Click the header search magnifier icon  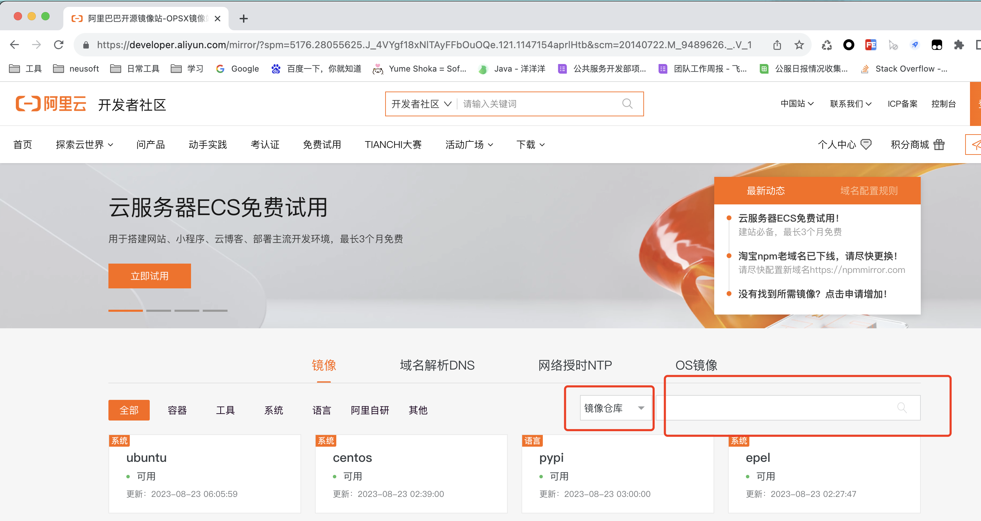(627, 104)
